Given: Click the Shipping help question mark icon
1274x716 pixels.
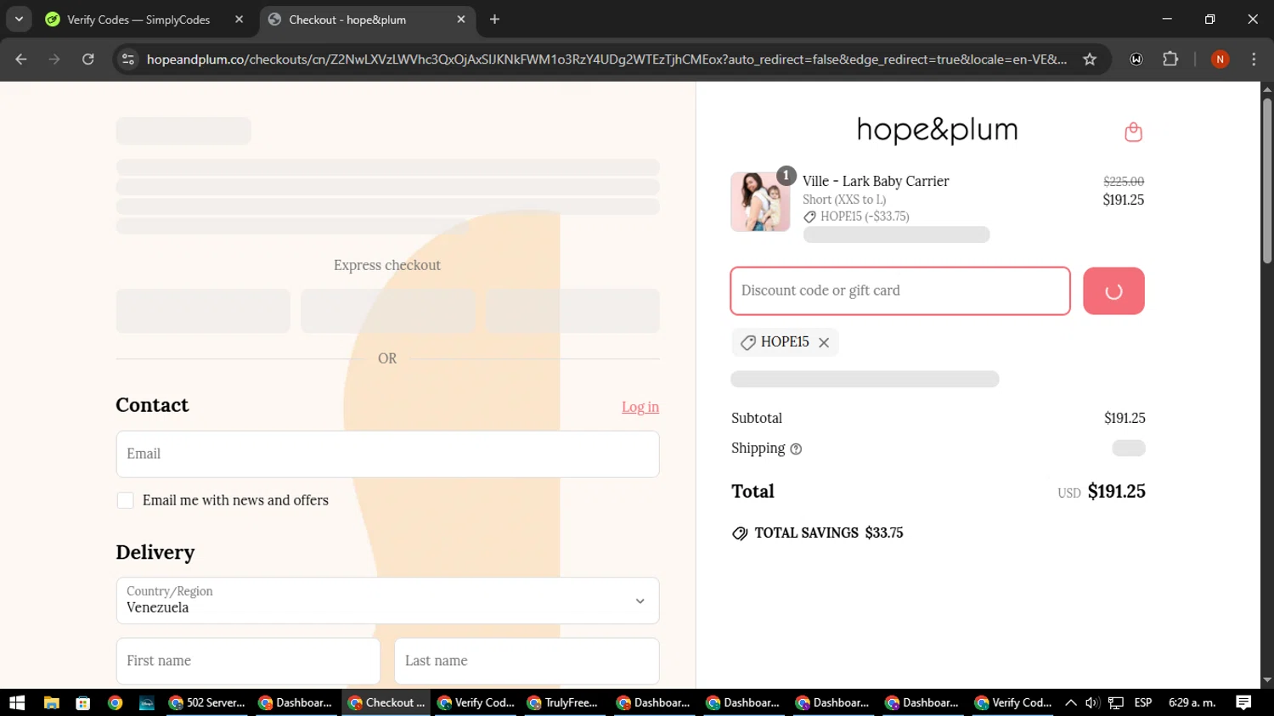Looking at the screenshot, I should point(796,449).
